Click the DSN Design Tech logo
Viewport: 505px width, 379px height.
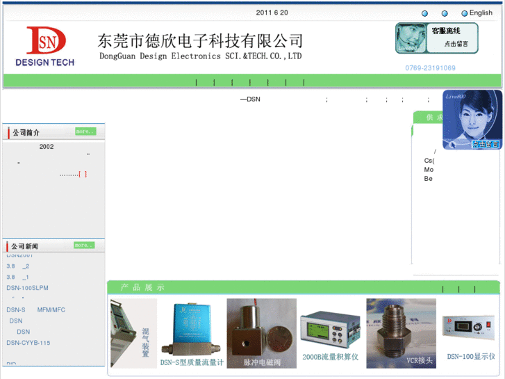point(44,47)
